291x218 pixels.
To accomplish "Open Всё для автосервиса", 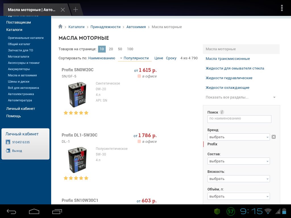I will point(23,88).
